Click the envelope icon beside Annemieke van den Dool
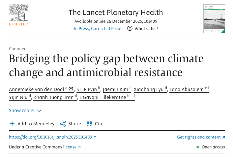233x157 pixels. click(x=71, y=89)
